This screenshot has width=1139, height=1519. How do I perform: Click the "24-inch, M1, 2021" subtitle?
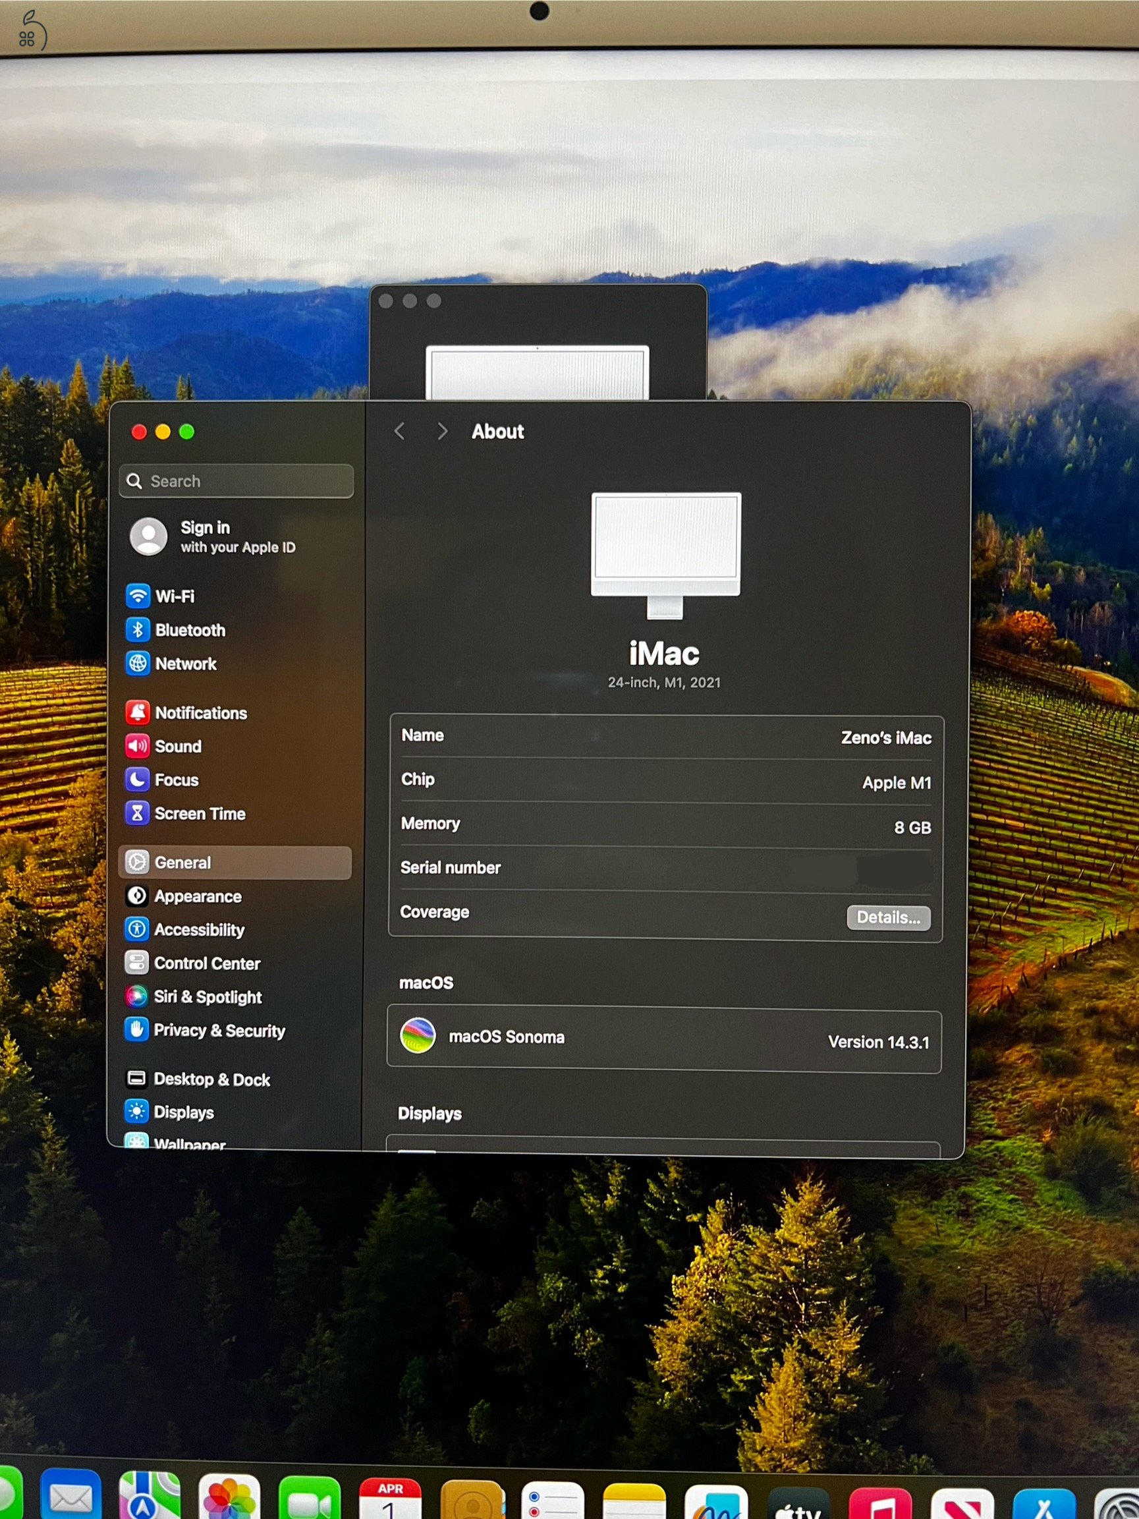(664, 682)
